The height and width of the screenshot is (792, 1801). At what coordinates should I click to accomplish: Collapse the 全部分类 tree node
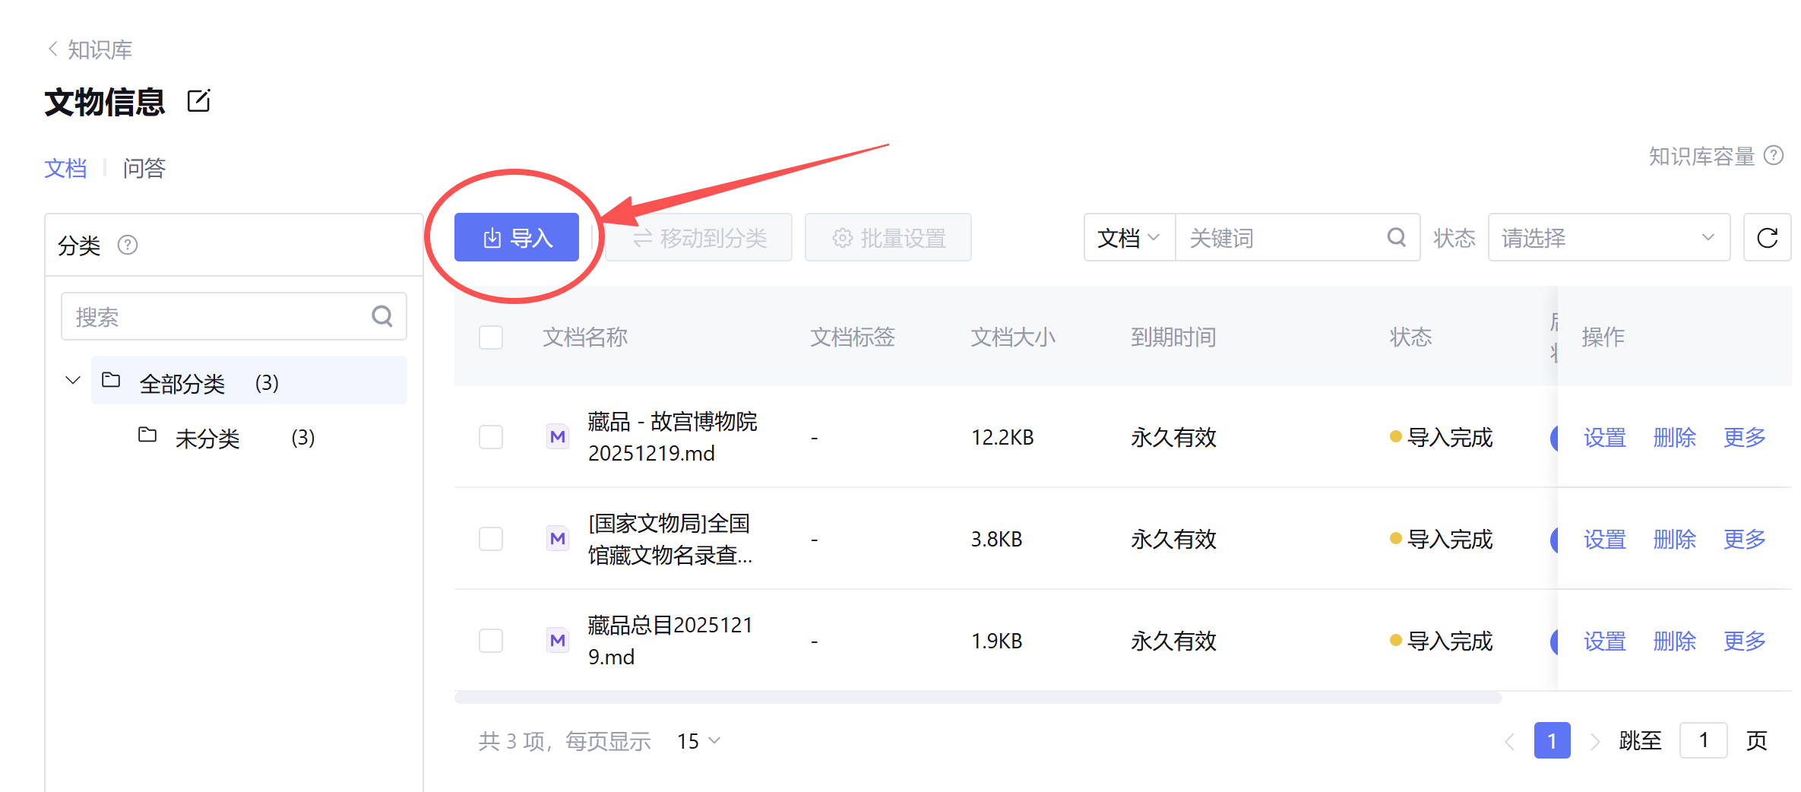tap(73, 381)
